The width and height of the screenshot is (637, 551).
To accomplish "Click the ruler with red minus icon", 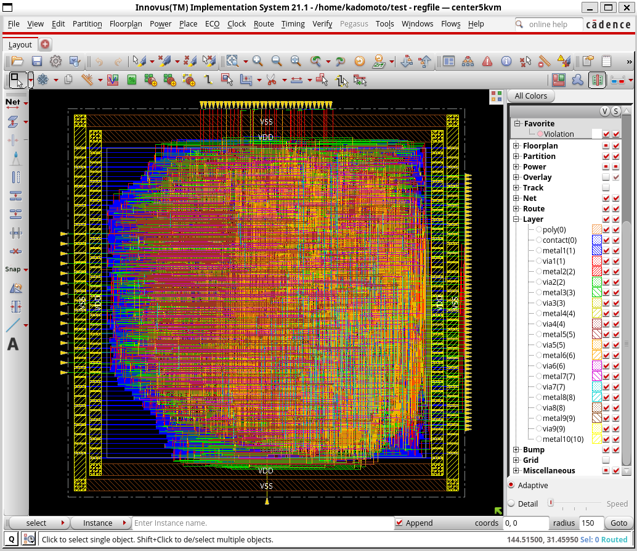I will (545, 62).
